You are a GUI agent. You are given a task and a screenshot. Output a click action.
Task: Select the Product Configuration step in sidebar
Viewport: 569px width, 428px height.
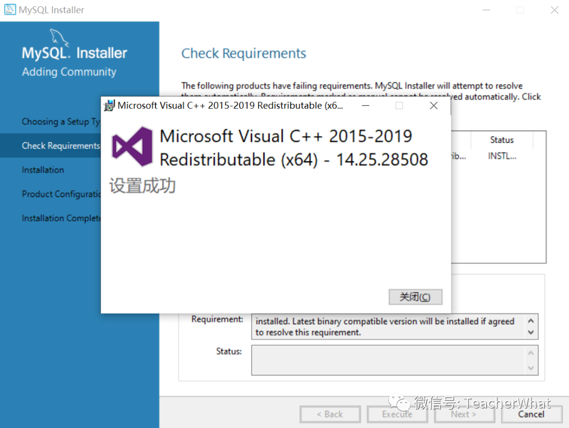pyautogui.click(x=61, y=194)
